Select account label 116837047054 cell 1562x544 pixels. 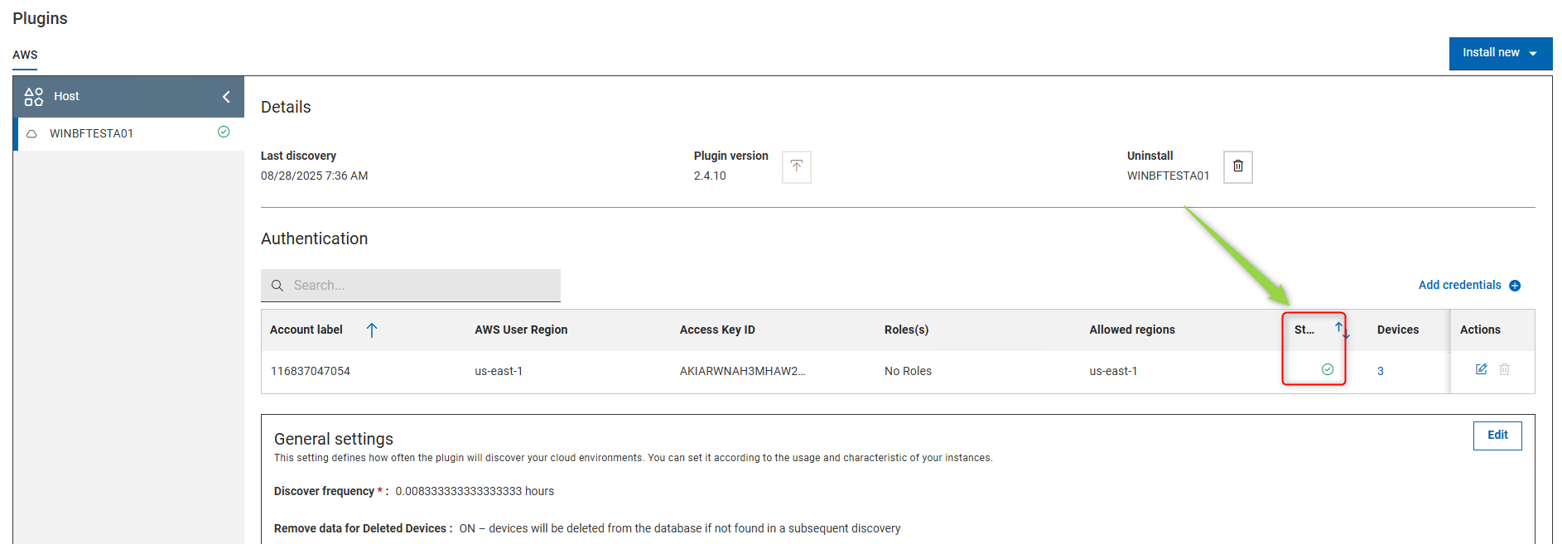[x=310, y=371]
